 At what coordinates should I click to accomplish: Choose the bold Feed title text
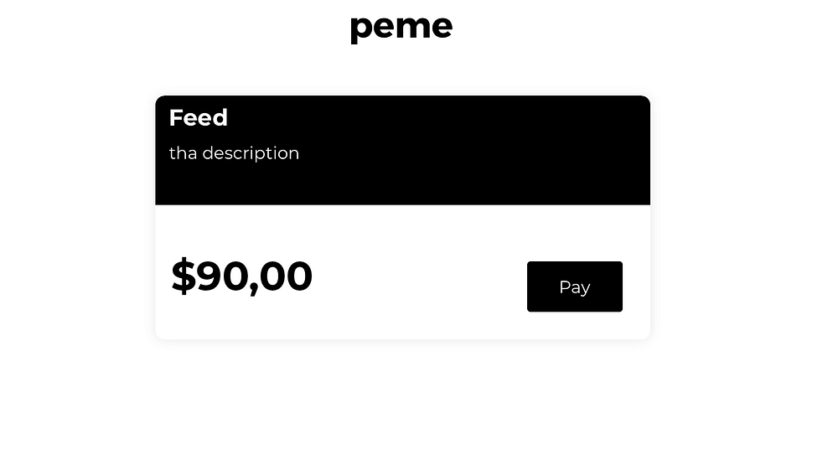[x=198, y=118]
